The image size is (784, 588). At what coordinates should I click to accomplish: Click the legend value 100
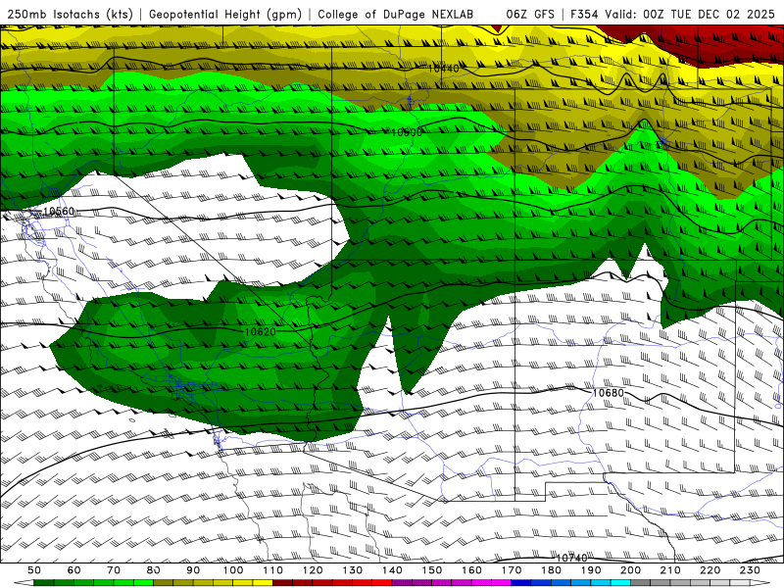[x=233, y=570]
